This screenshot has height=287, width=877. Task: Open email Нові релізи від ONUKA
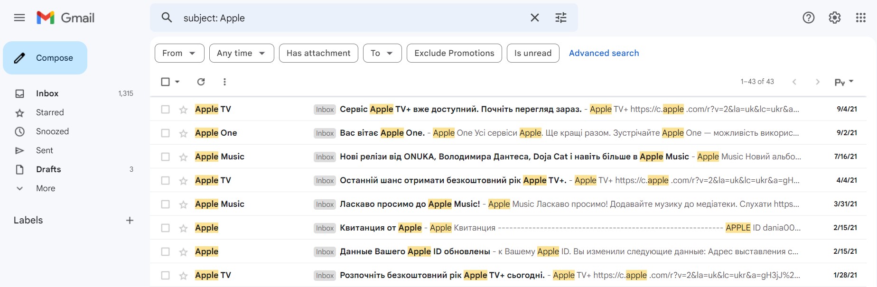508,157
